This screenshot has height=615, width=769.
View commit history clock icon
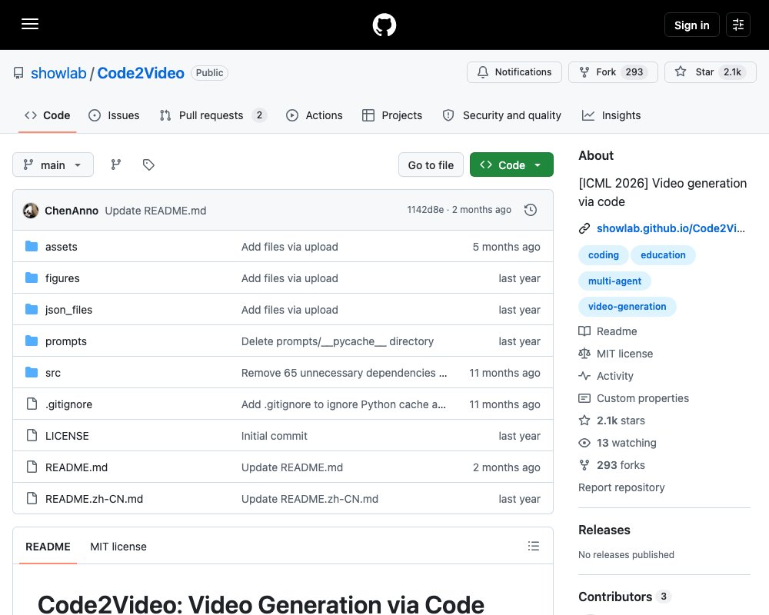(530, 210)
